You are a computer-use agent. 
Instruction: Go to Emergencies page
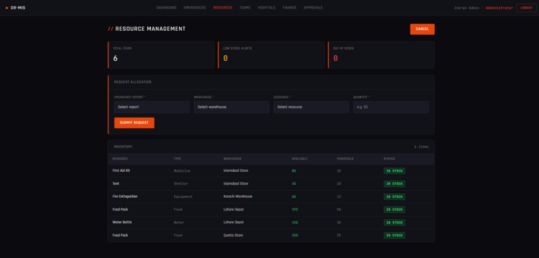click(195, 7)
